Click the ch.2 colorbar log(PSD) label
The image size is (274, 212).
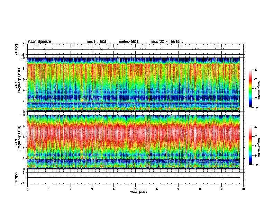coord(259,147)
